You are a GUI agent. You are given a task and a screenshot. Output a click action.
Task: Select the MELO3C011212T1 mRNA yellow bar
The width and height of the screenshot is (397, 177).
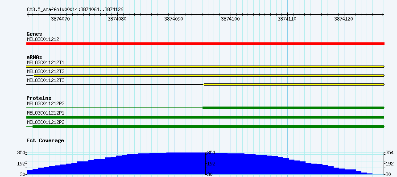click(205, 66)
